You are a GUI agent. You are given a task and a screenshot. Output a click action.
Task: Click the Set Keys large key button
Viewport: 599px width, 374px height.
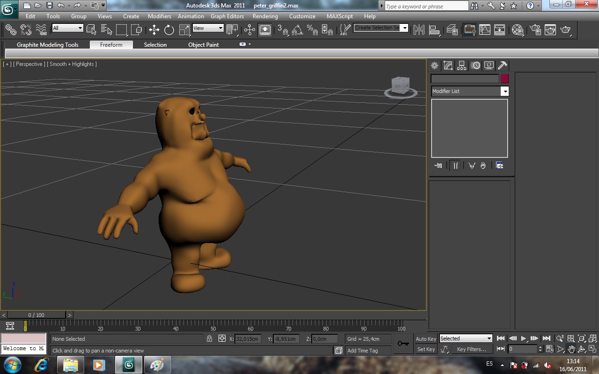[x=403, y=344]
